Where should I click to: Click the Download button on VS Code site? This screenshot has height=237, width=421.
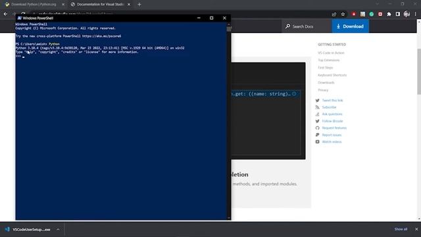tap(350, 26)
